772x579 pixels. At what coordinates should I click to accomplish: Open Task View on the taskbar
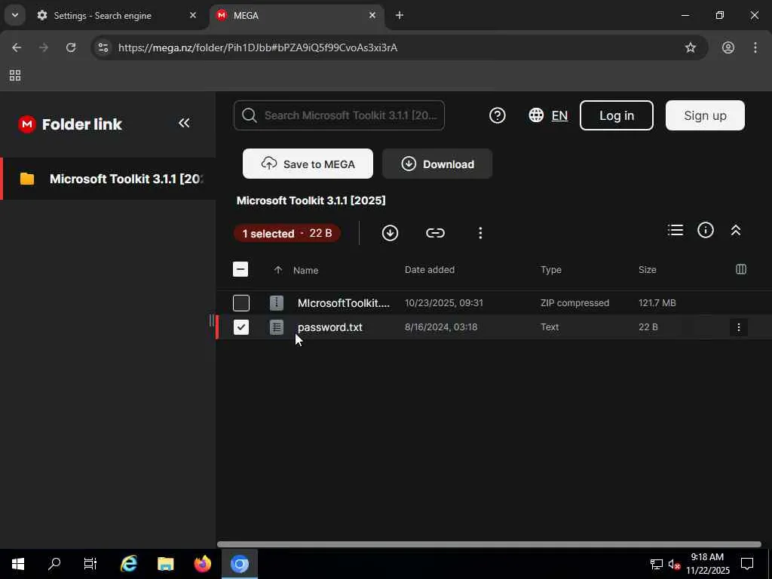point(90,564)
